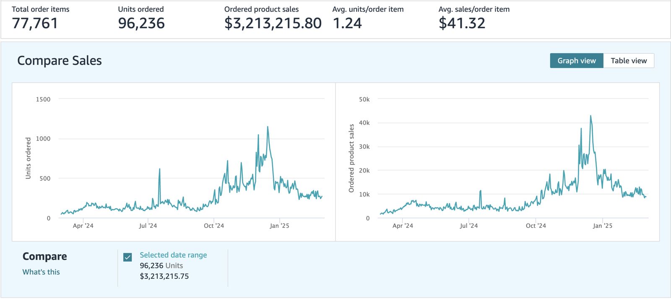Click the 96,236 Units text under Selected date range

tap(161, 266)
